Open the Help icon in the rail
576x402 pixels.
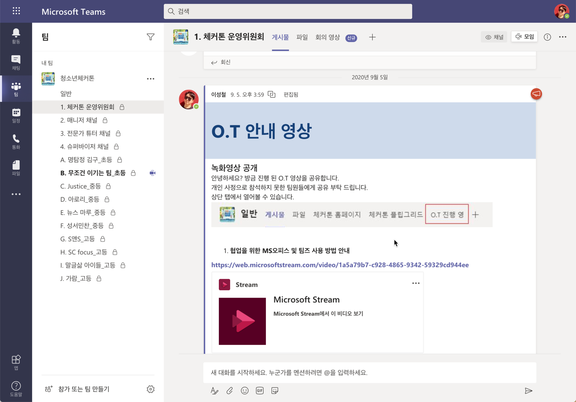16,389
